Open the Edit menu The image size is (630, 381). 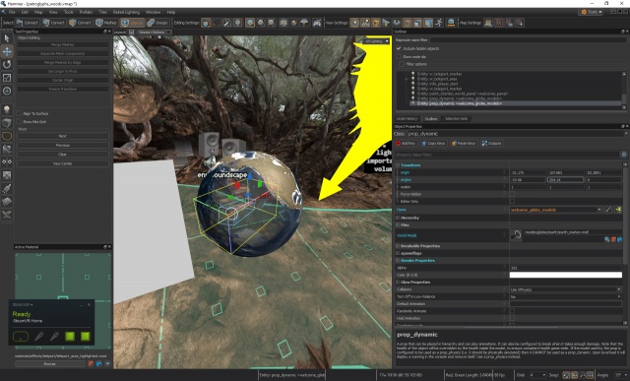pyautogui.click(x=25, y=12)
